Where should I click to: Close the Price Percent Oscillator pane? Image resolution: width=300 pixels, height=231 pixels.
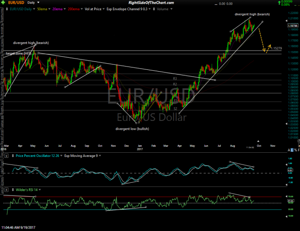tap(6, 156)
